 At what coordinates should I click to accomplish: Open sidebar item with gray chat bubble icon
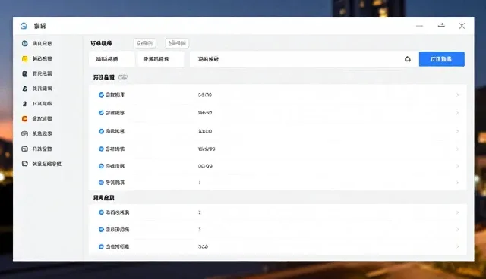[37, 133]
